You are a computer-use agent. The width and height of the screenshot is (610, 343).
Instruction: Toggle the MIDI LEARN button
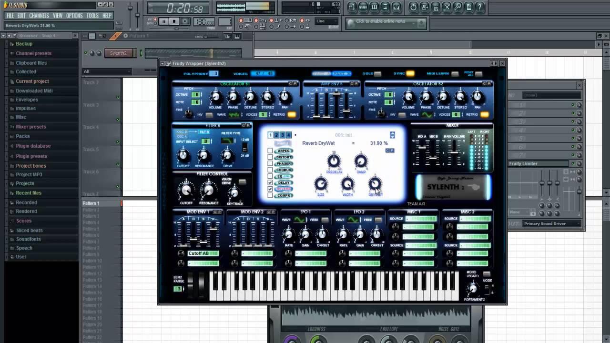[455, 74]
